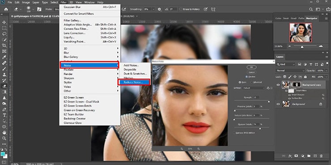Select the Lasso tool
The image size is (331, 165).
(4, 34)
